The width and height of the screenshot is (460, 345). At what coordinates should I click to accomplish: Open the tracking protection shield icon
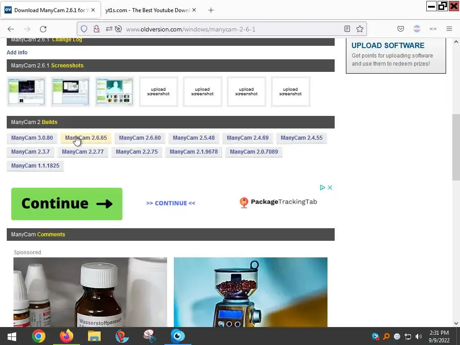[x=84, y=29]
